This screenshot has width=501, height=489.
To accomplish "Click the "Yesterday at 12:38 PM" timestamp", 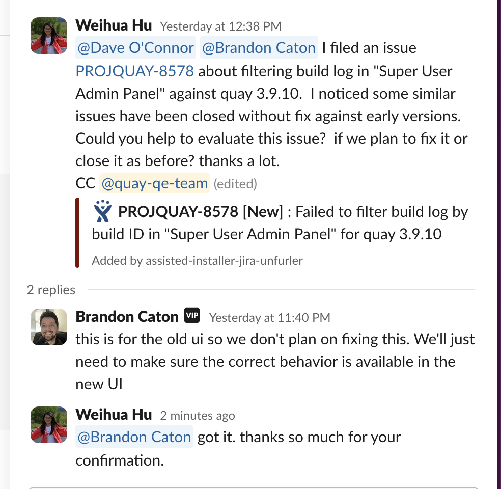I will [220, 26].
